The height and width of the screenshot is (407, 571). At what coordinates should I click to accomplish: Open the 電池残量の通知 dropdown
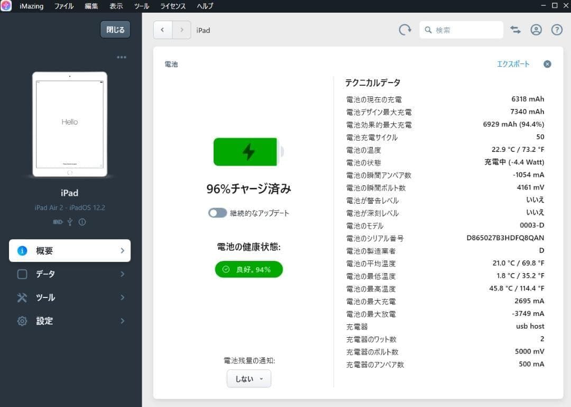coord(248,379)
